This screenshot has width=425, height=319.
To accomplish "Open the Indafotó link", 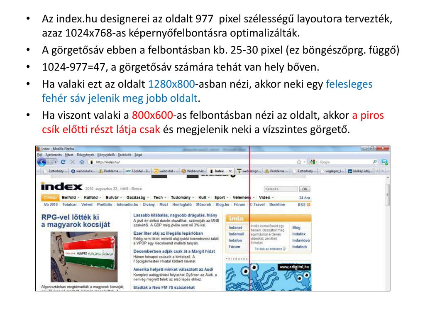I will [300, 247].
